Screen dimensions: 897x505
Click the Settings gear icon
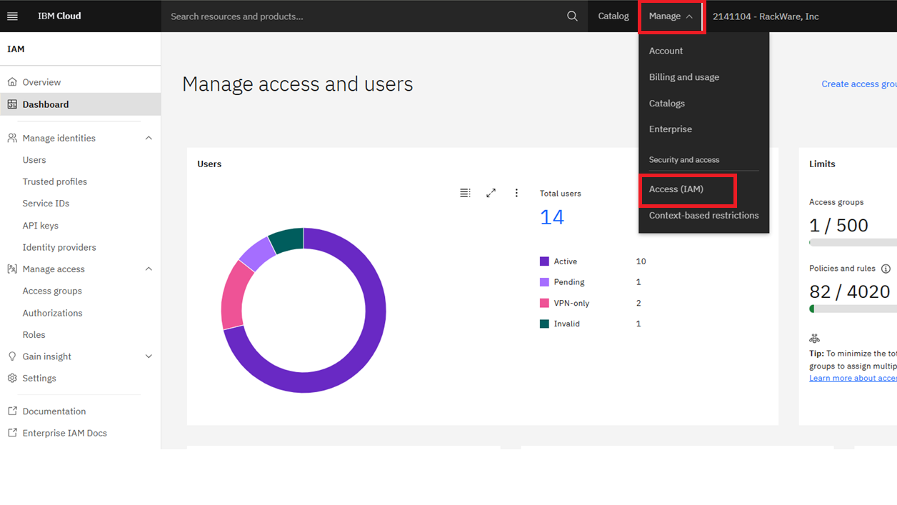12,378
